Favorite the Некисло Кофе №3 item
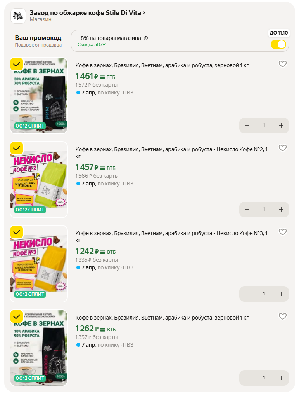 pyautogui.click(x=283, y=232)
